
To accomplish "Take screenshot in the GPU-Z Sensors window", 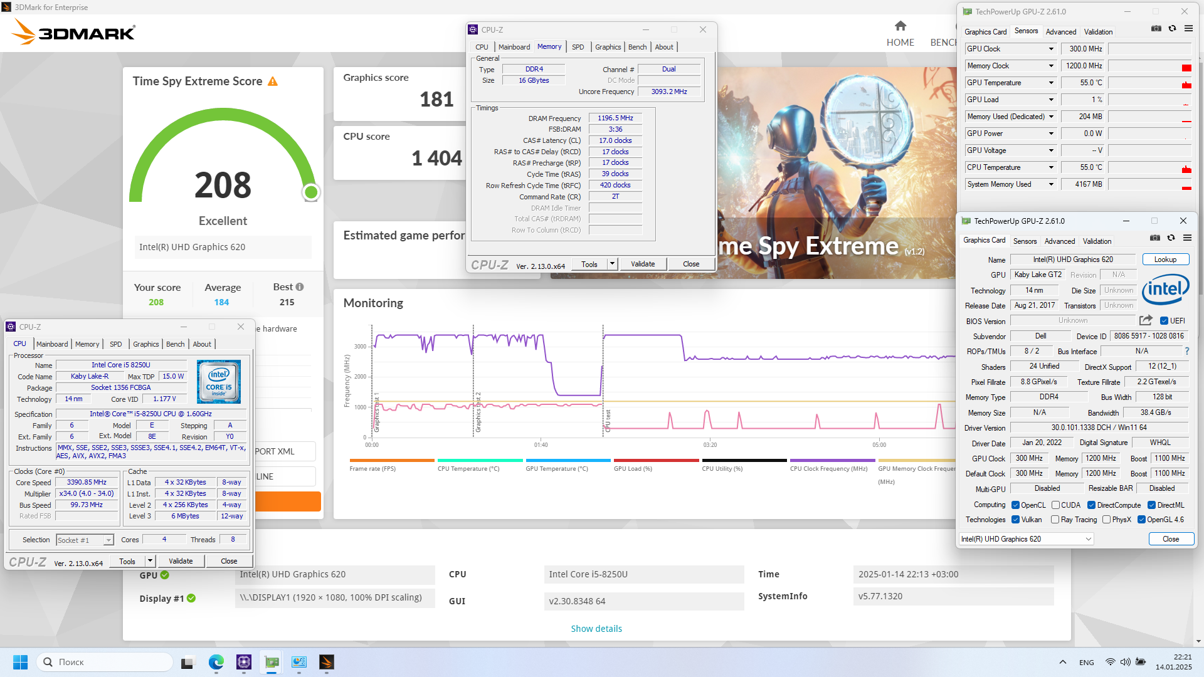I will click(1156, 29).
